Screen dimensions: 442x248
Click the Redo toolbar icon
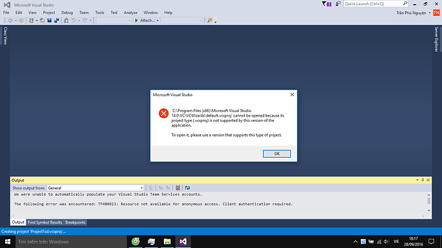(x=85, y=21)
